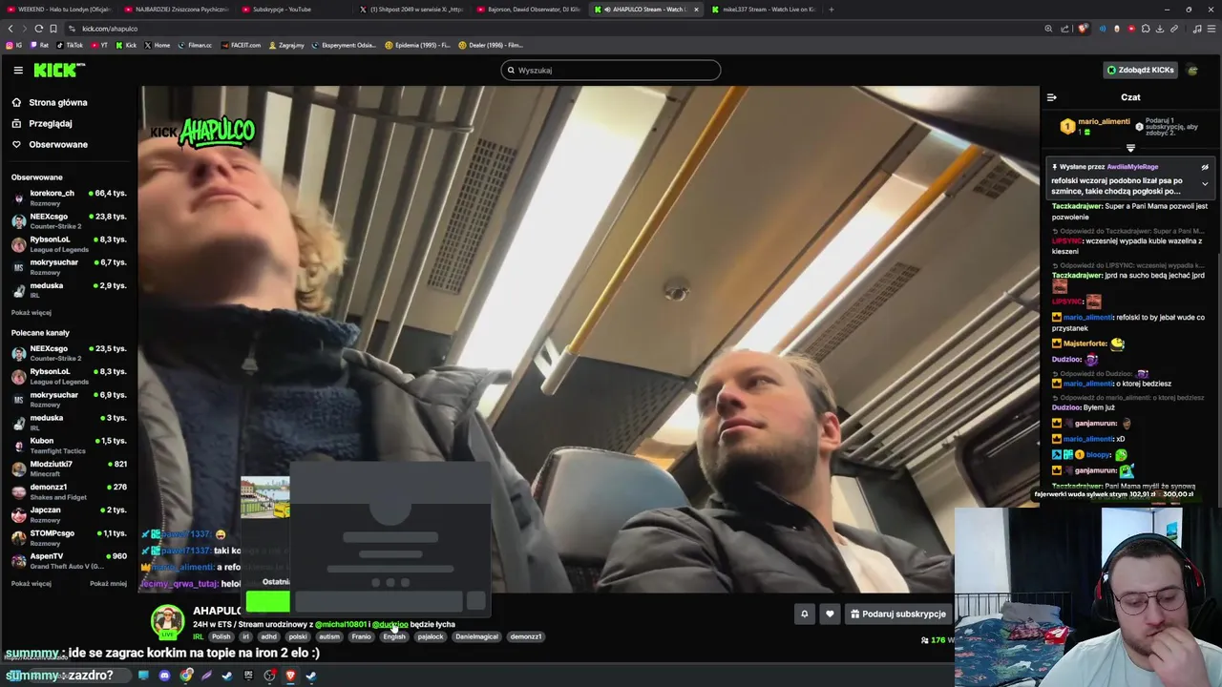Expand the pinned message chevron
Viewport: 1222px width, 687px height.
click(1205, 184)
